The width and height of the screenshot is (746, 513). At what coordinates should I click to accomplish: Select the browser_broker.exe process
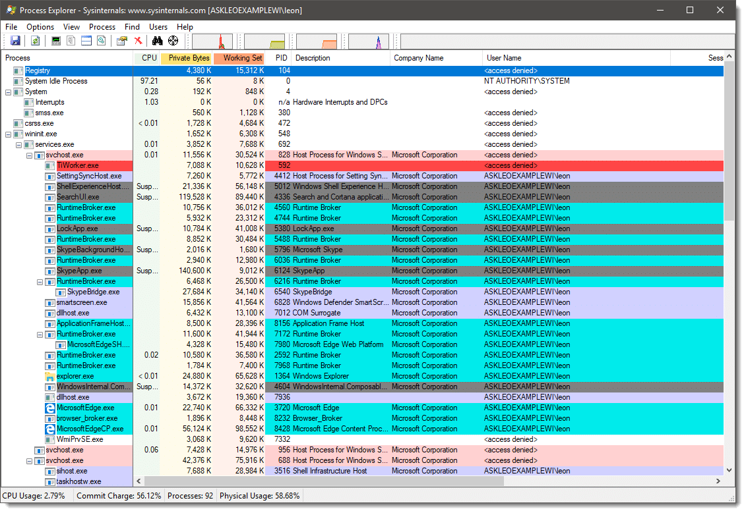tap(87, 418)
